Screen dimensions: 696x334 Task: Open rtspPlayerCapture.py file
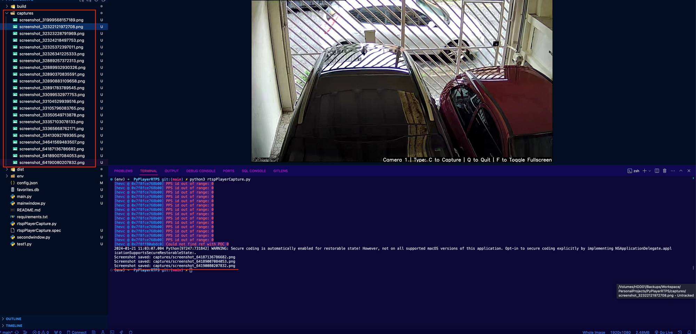coord(37,224)
